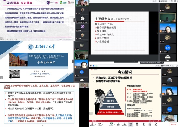Image resolution: width=178 pixels, height=127 pixels.
Task: Open the shield security icon in the top bar
Action: click(x=94, y=66)
